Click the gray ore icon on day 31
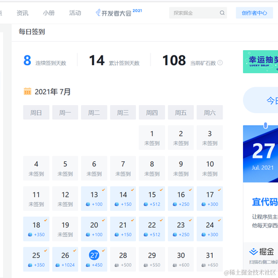 pyautogui.click(x=204, y=265)
